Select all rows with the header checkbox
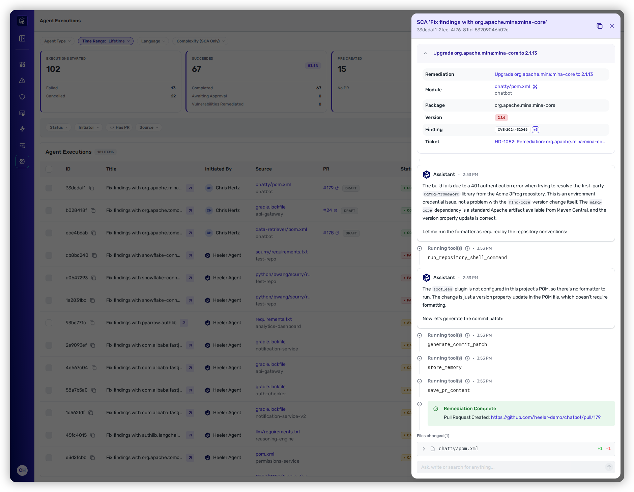The width and height of the screenshot is (634, 492). pyautogui.click(x=49, y=169)
